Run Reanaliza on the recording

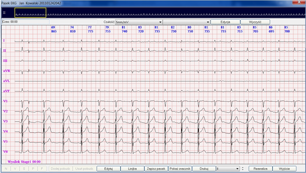pyautogui.click(x=260, y=169)
